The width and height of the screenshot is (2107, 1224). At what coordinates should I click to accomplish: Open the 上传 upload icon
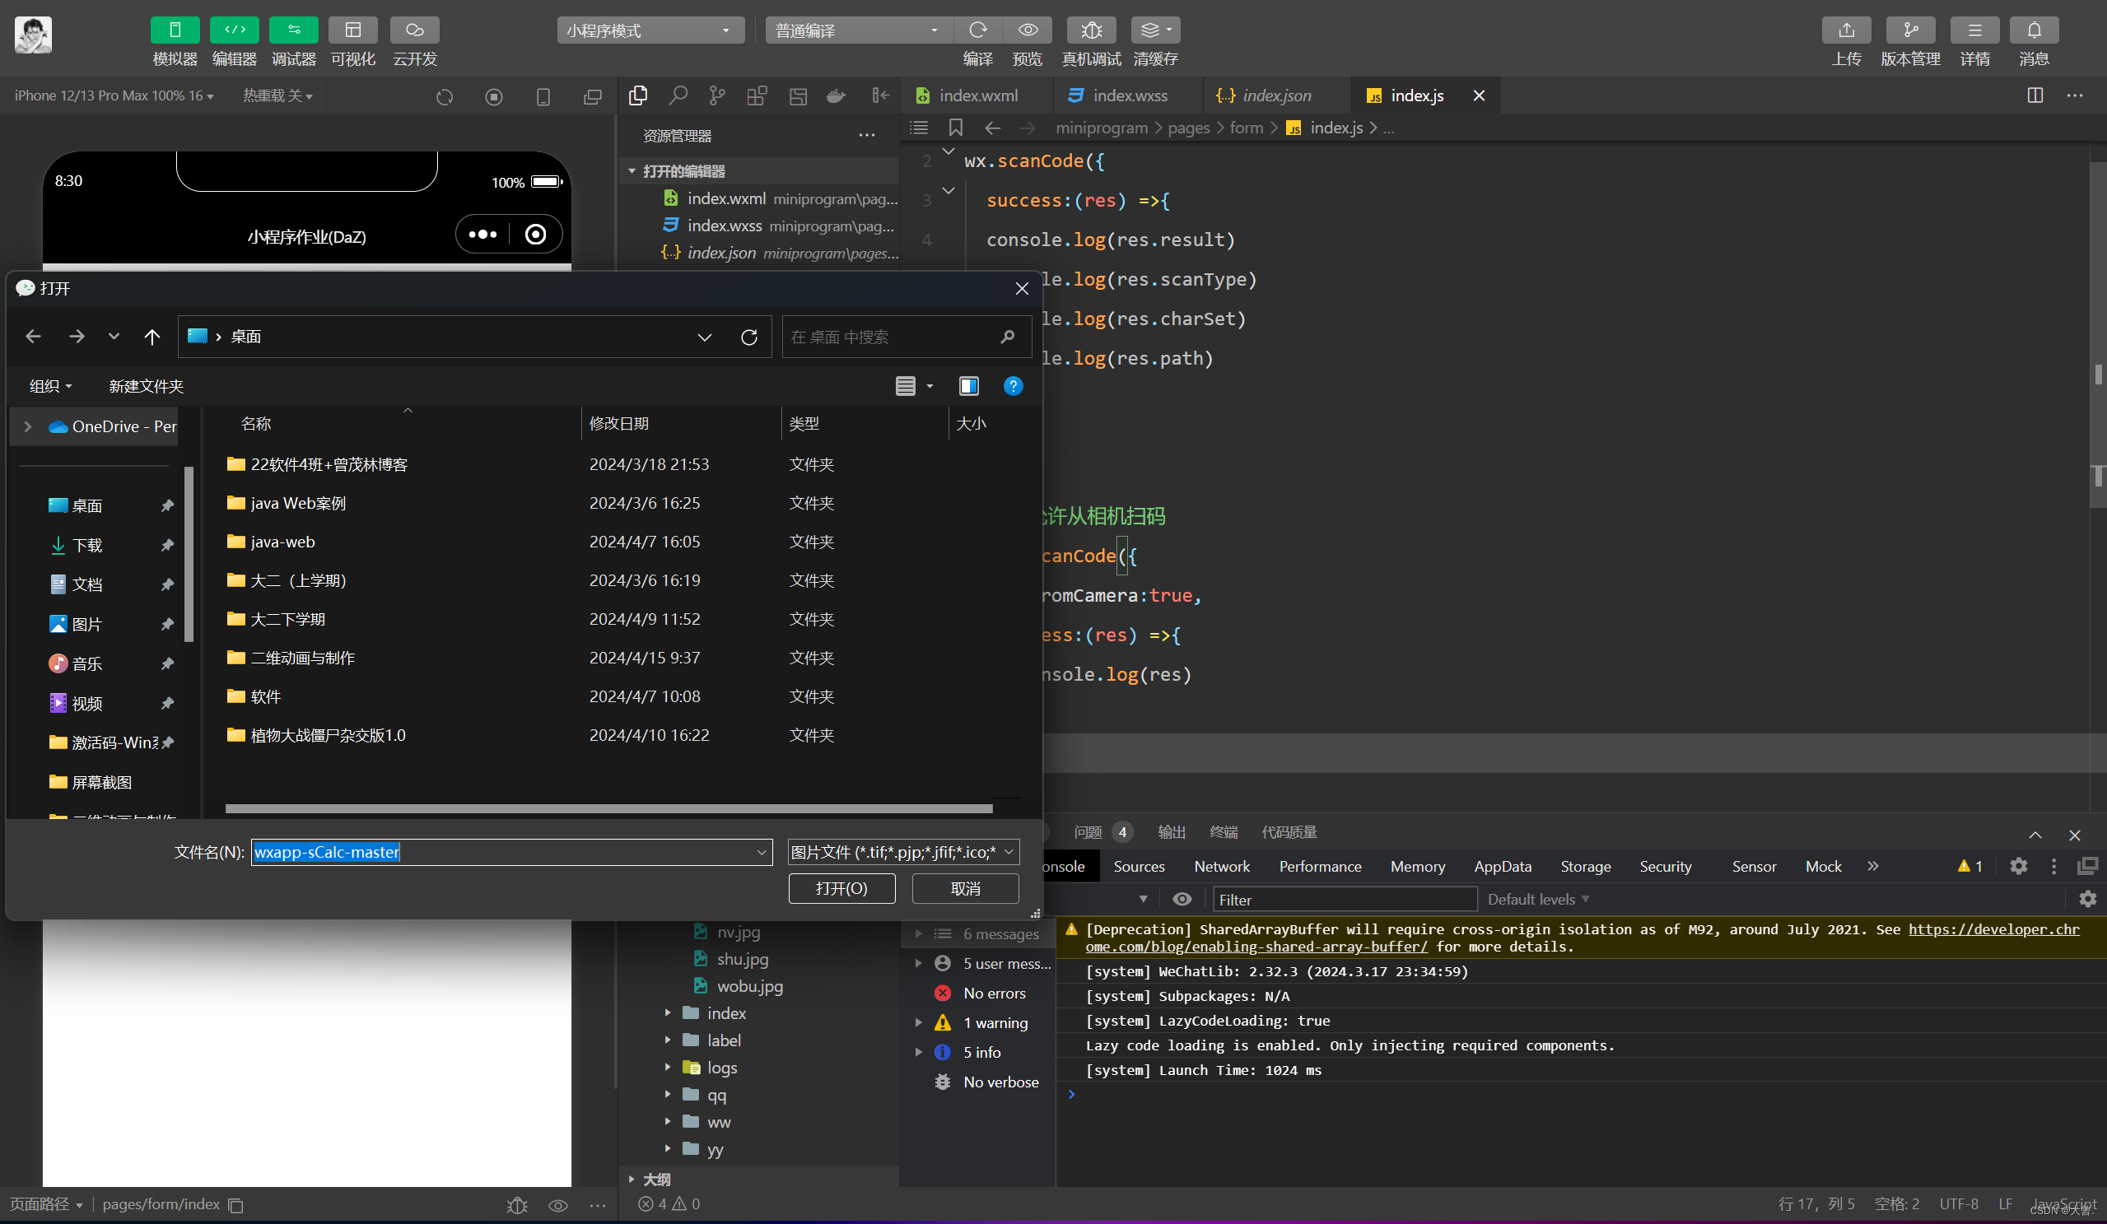1845,31
